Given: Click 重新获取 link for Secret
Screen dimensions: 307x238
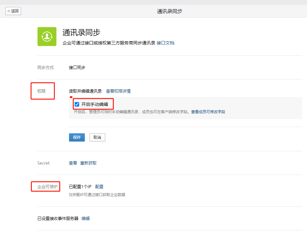Looking at the screenshot, I should [x=88, y=163].
